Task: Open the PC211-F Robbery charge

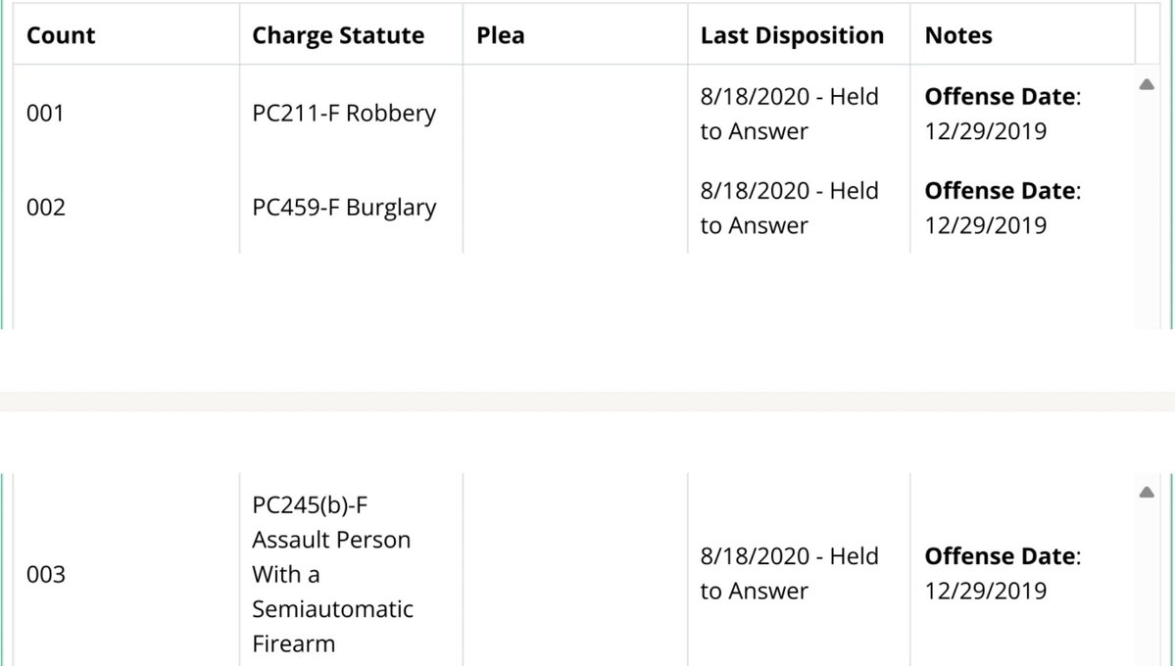Action: [x=343, y=114]
